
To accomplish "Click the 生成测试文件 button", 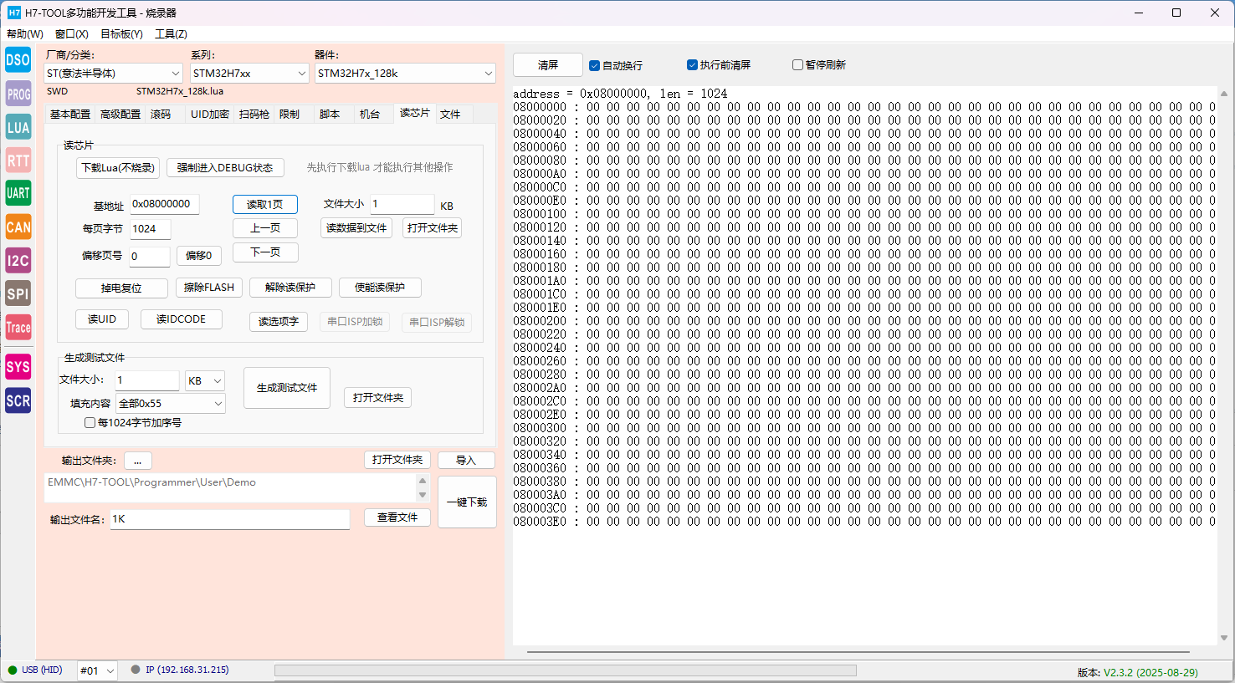I will (x=287, y=388).
